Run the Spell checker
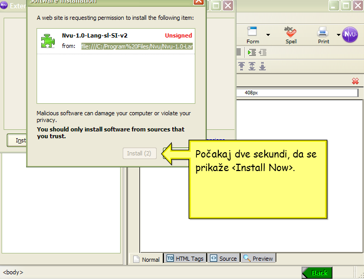The width and height of the screenshot is (364, 279). (291, 34)
